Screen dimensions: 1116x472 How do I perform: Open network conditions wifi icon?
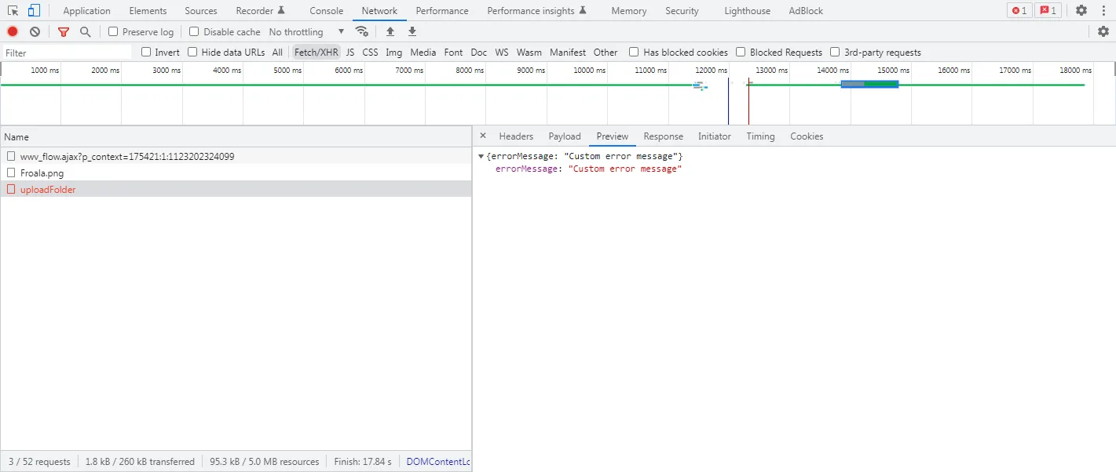point(362,31)
